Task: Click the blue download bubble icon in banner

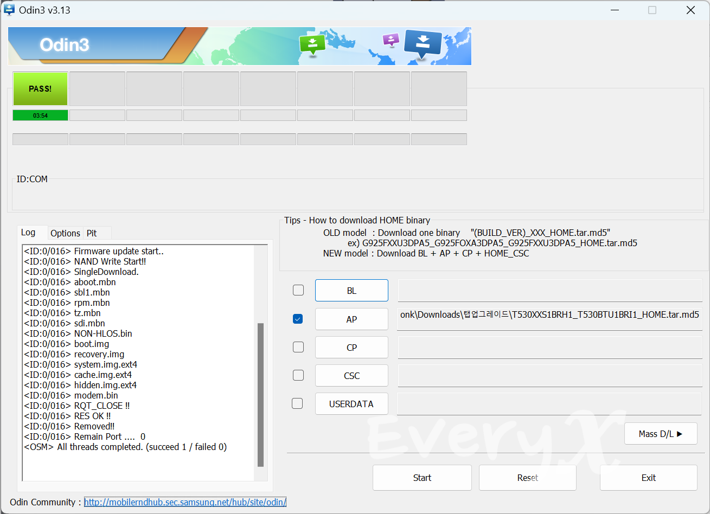Action: click(x=424, y=43)
